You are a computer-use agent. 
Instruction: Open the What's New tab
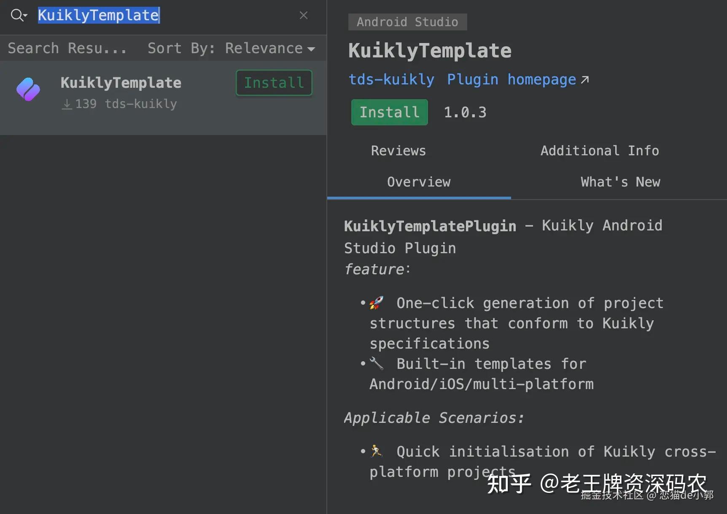(619, 182)
